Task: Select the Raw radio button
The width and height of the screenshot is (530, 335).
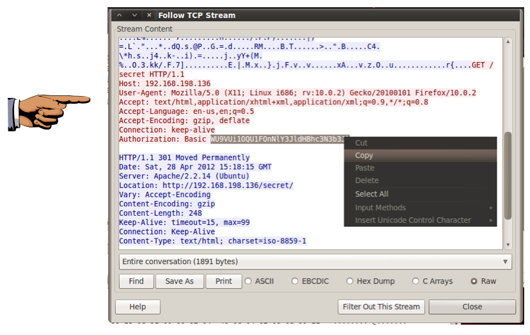Action: point(474,281)
